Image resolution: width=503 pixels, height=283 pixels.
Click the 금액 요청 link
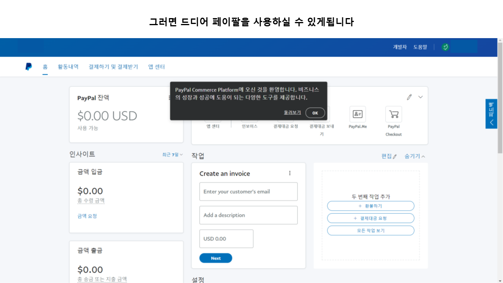click(x=87, y=216)
